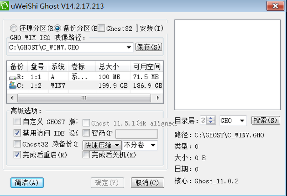Click the 卷标 column header
The height and width of the screenshot is (196, 287).
(x=82, y=66)
